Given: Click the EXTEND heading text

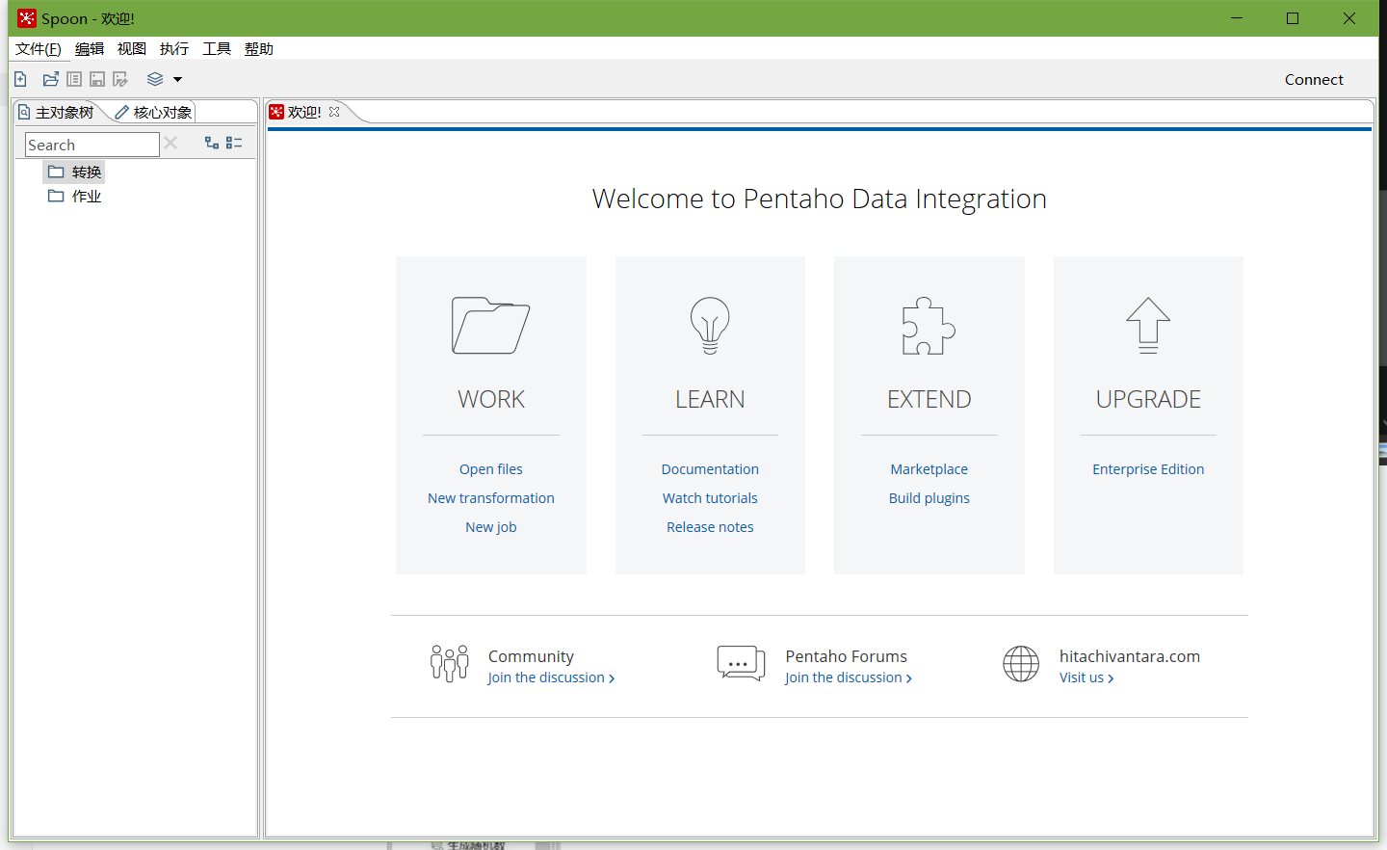Looking at the screenshot, I should pos(929,399).
